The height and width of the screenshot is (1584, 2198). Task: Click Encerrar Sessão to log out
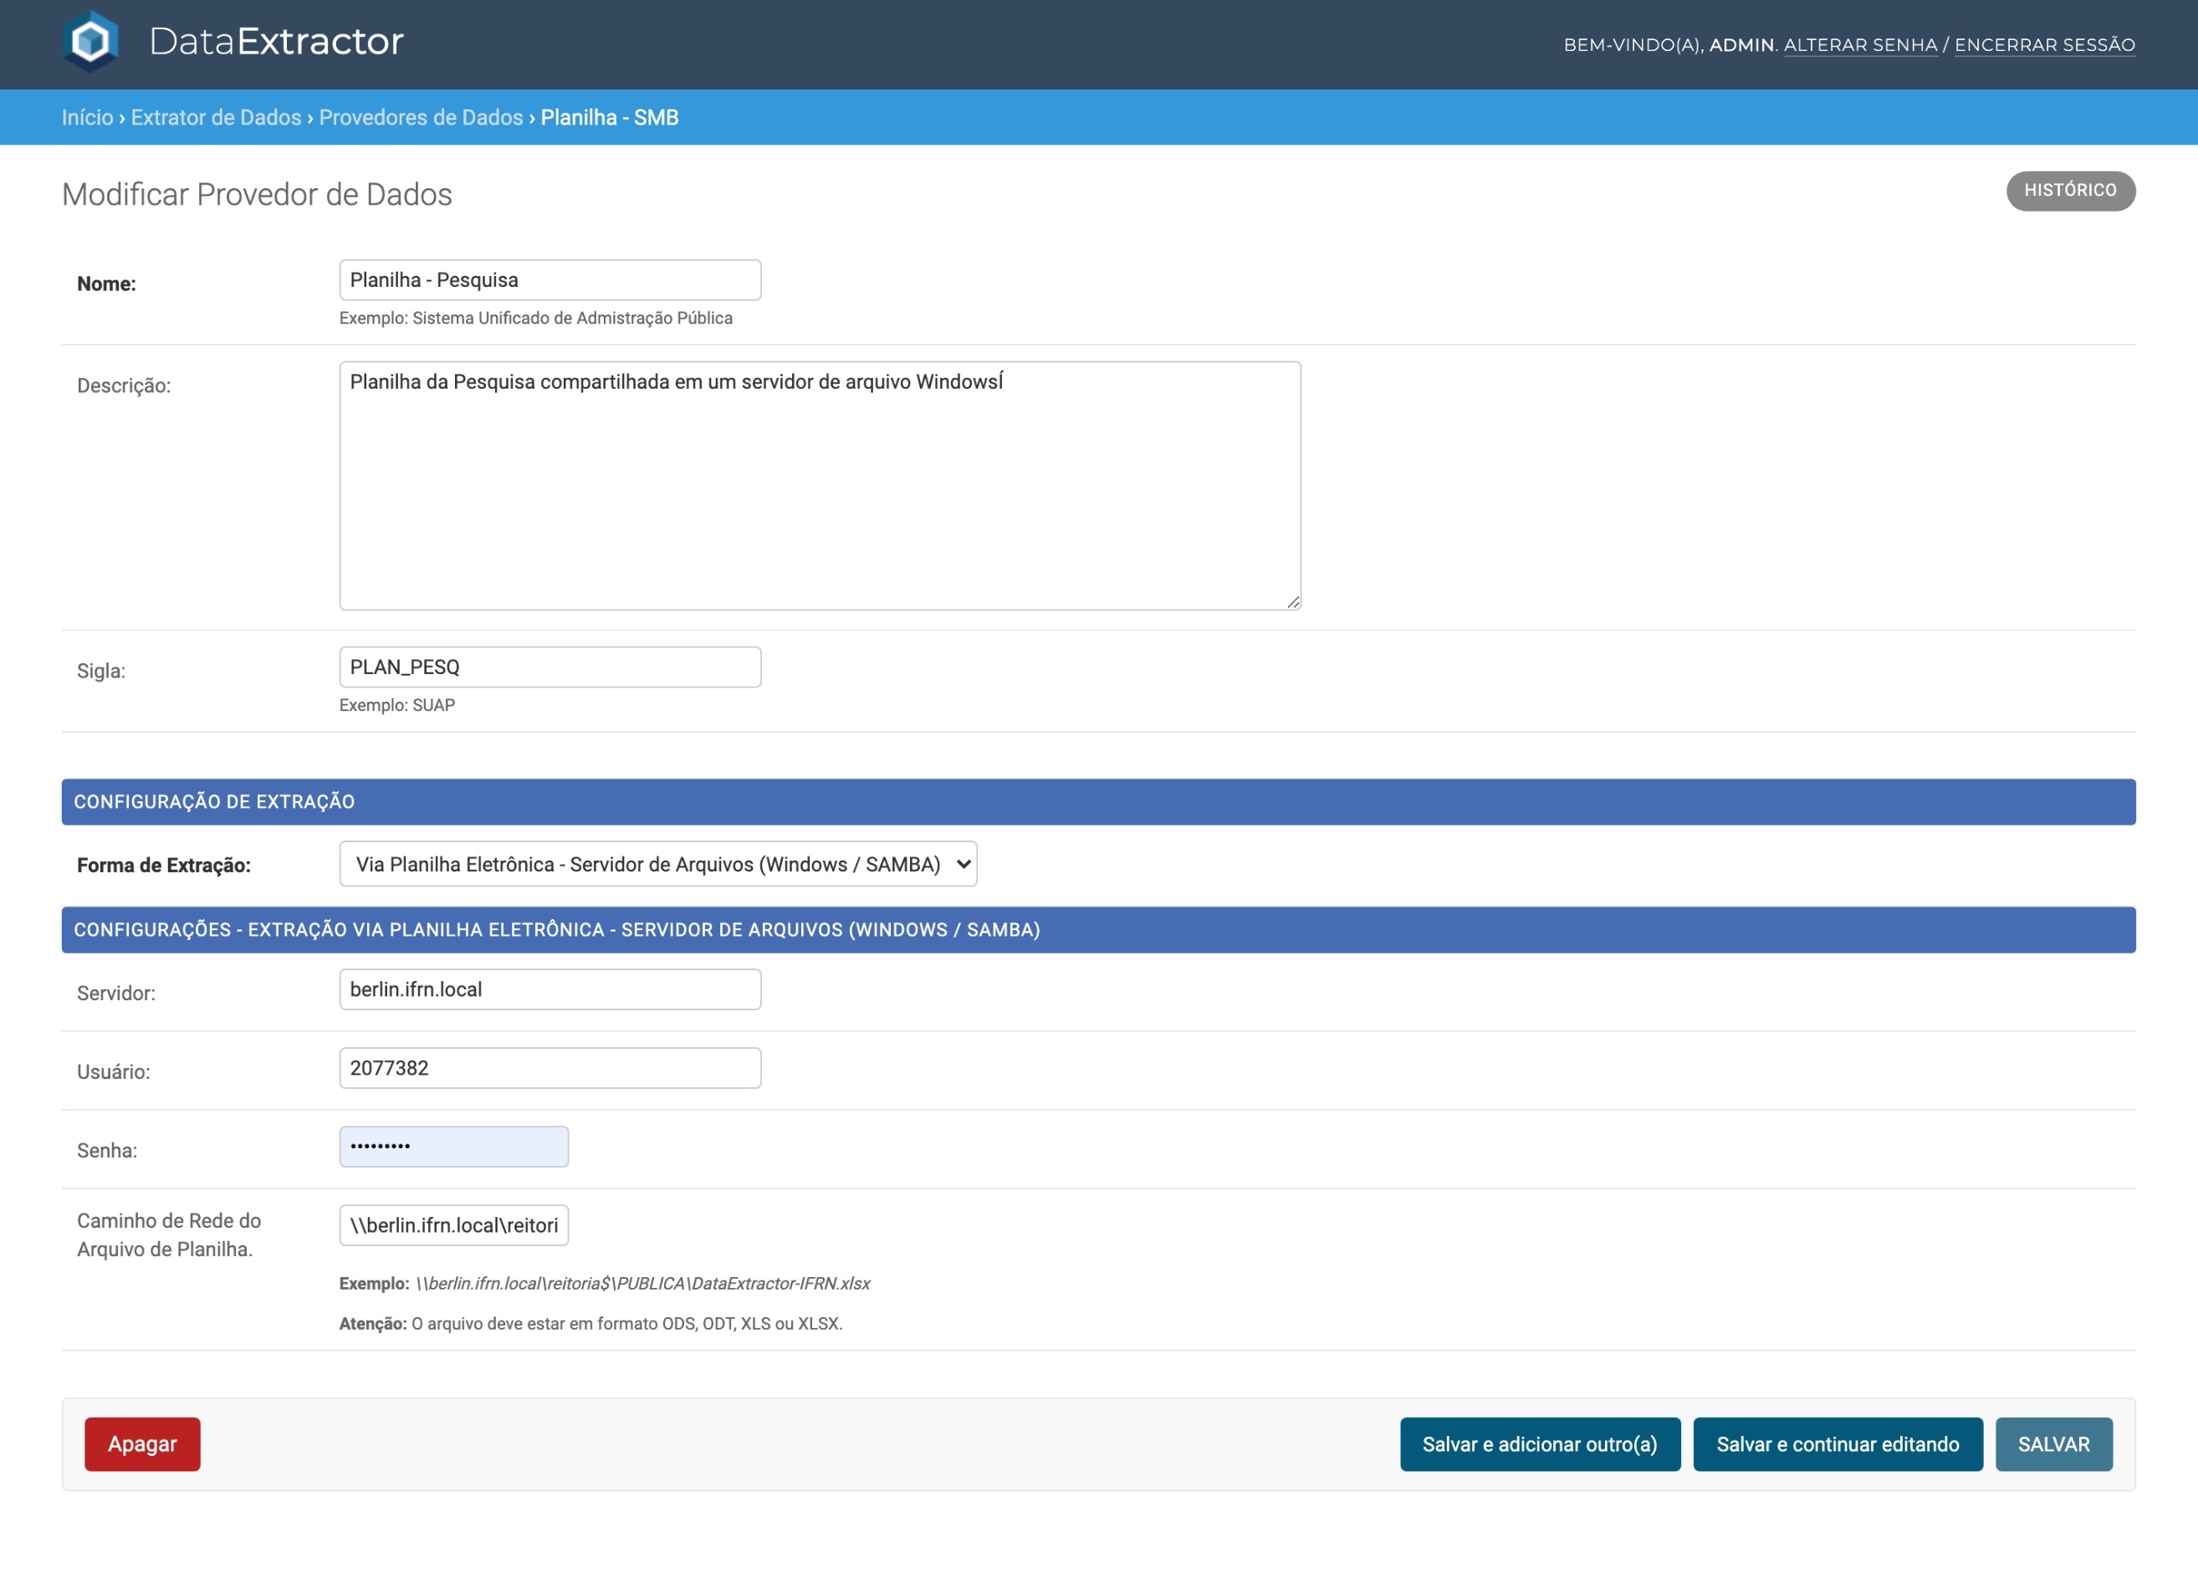[2044, 44]
